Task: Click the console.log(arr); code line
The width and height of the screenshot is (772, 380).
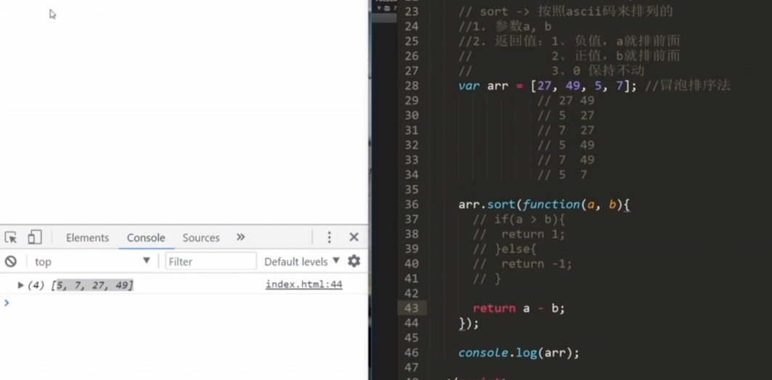Action: [x=519, y=353]
